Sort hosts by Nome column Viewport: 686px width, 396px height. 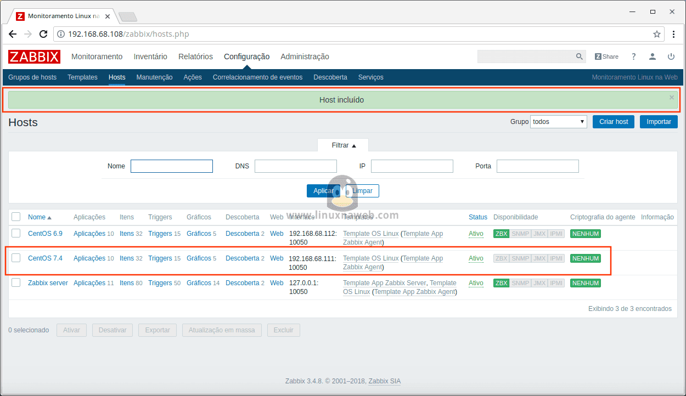[40, 217]
